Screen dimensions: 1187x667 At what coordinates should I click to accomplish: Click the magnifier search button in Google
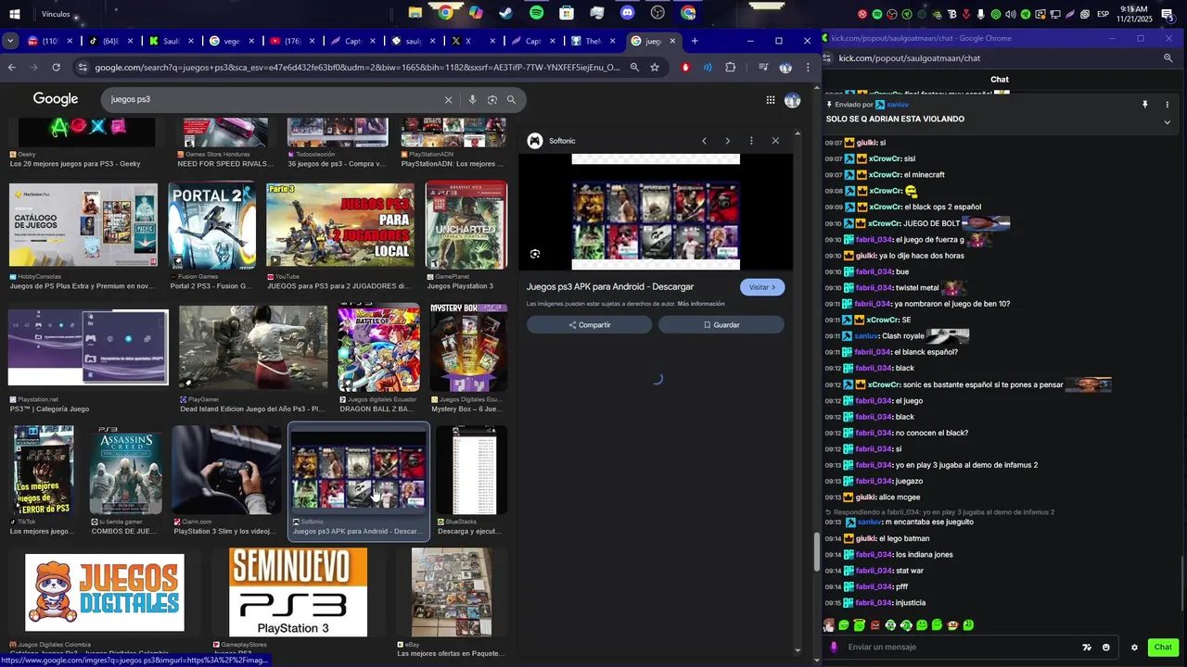coord(511,100)
